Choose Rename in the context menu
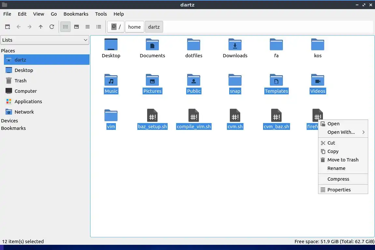The height and width of the screenshot is (250, 375). click(x=343, y=168)
